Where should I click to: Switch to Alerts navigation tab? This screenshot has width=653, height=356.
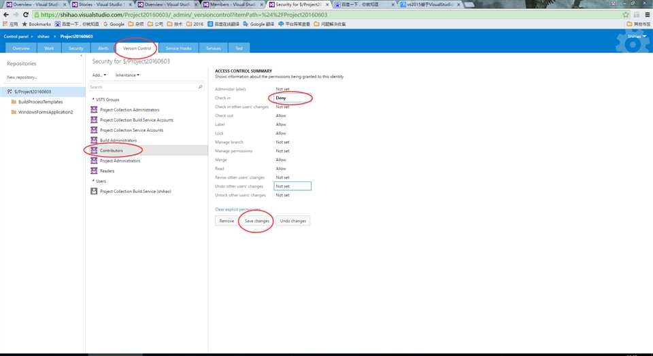103,48
